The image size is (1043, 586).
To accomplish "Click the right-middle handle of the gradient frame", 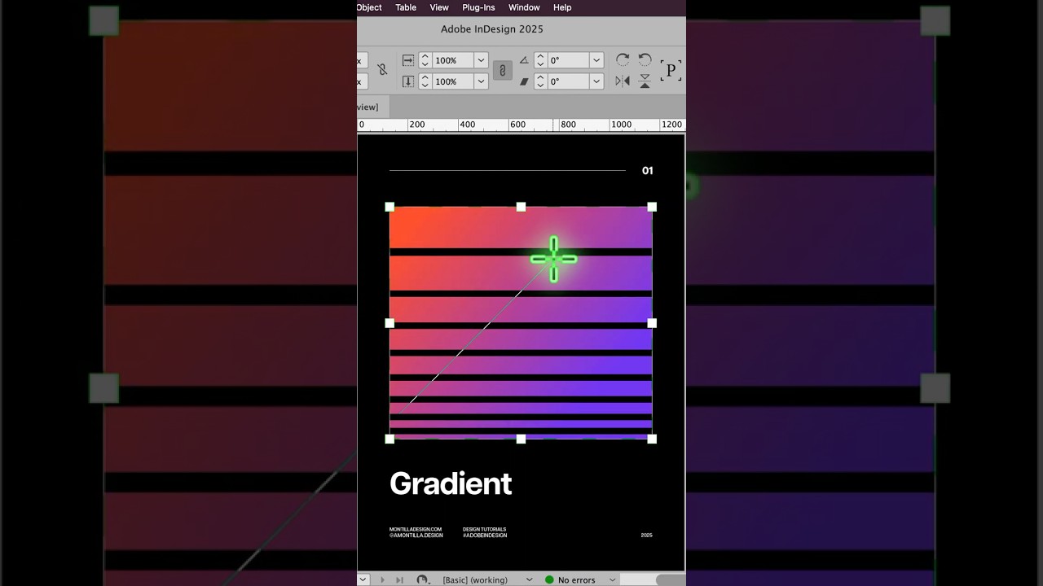I will coord(652,323).
